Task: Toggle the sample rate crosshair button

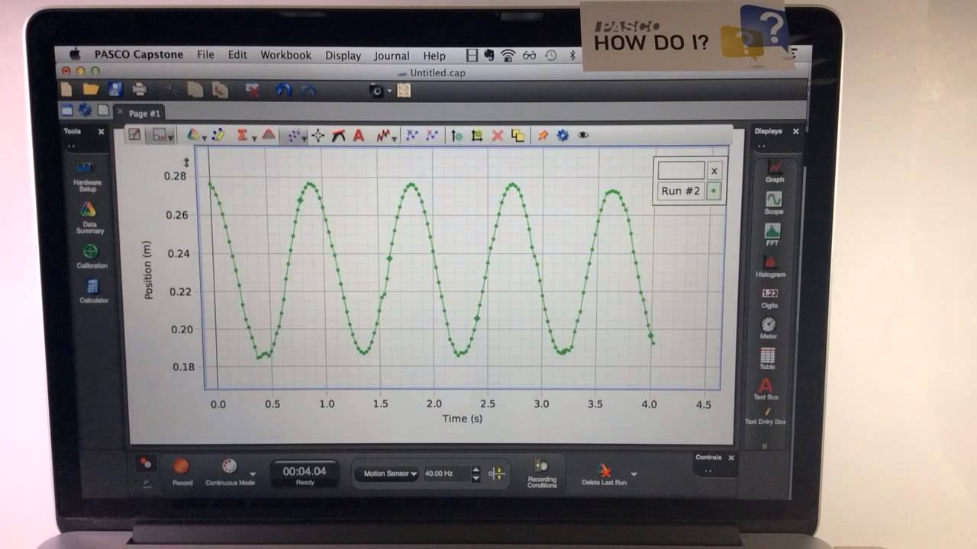Action: (x=497, y=474)
